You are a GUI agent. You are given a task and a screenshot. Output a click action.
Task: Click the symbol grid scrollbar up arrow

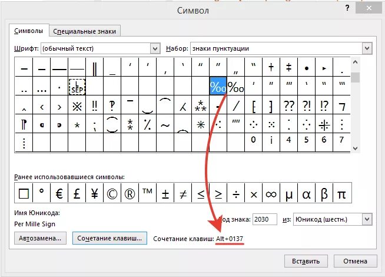coord(355,62)
